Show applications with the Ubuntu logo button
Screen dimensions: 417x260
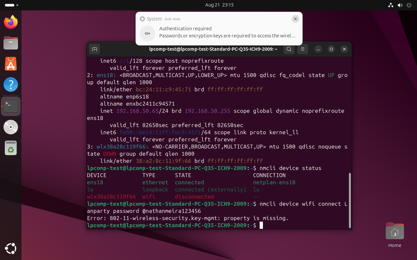tap(11, 249)
